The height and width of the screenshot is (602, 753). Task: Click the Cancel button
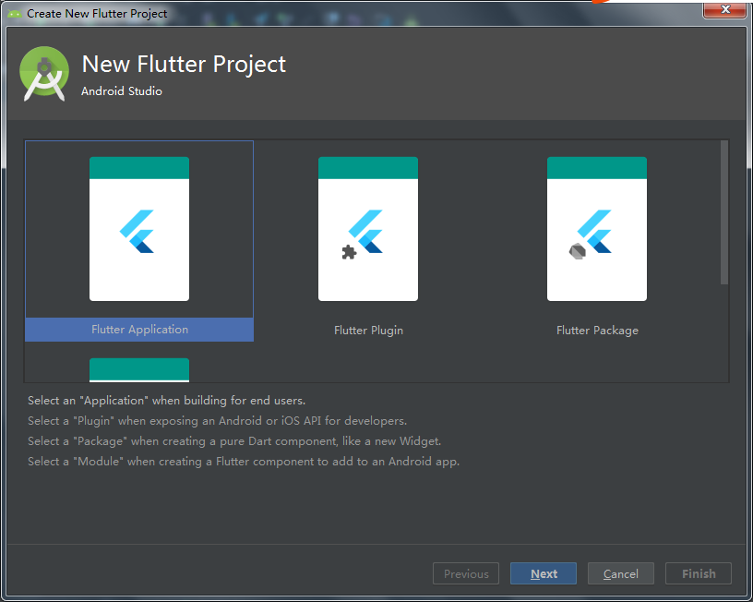[x=620, y=573]
